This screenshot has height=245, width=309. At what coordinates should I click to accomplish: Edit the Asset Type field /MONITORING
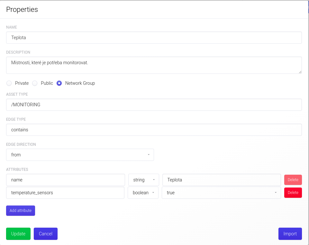click(x=154, y=105)
